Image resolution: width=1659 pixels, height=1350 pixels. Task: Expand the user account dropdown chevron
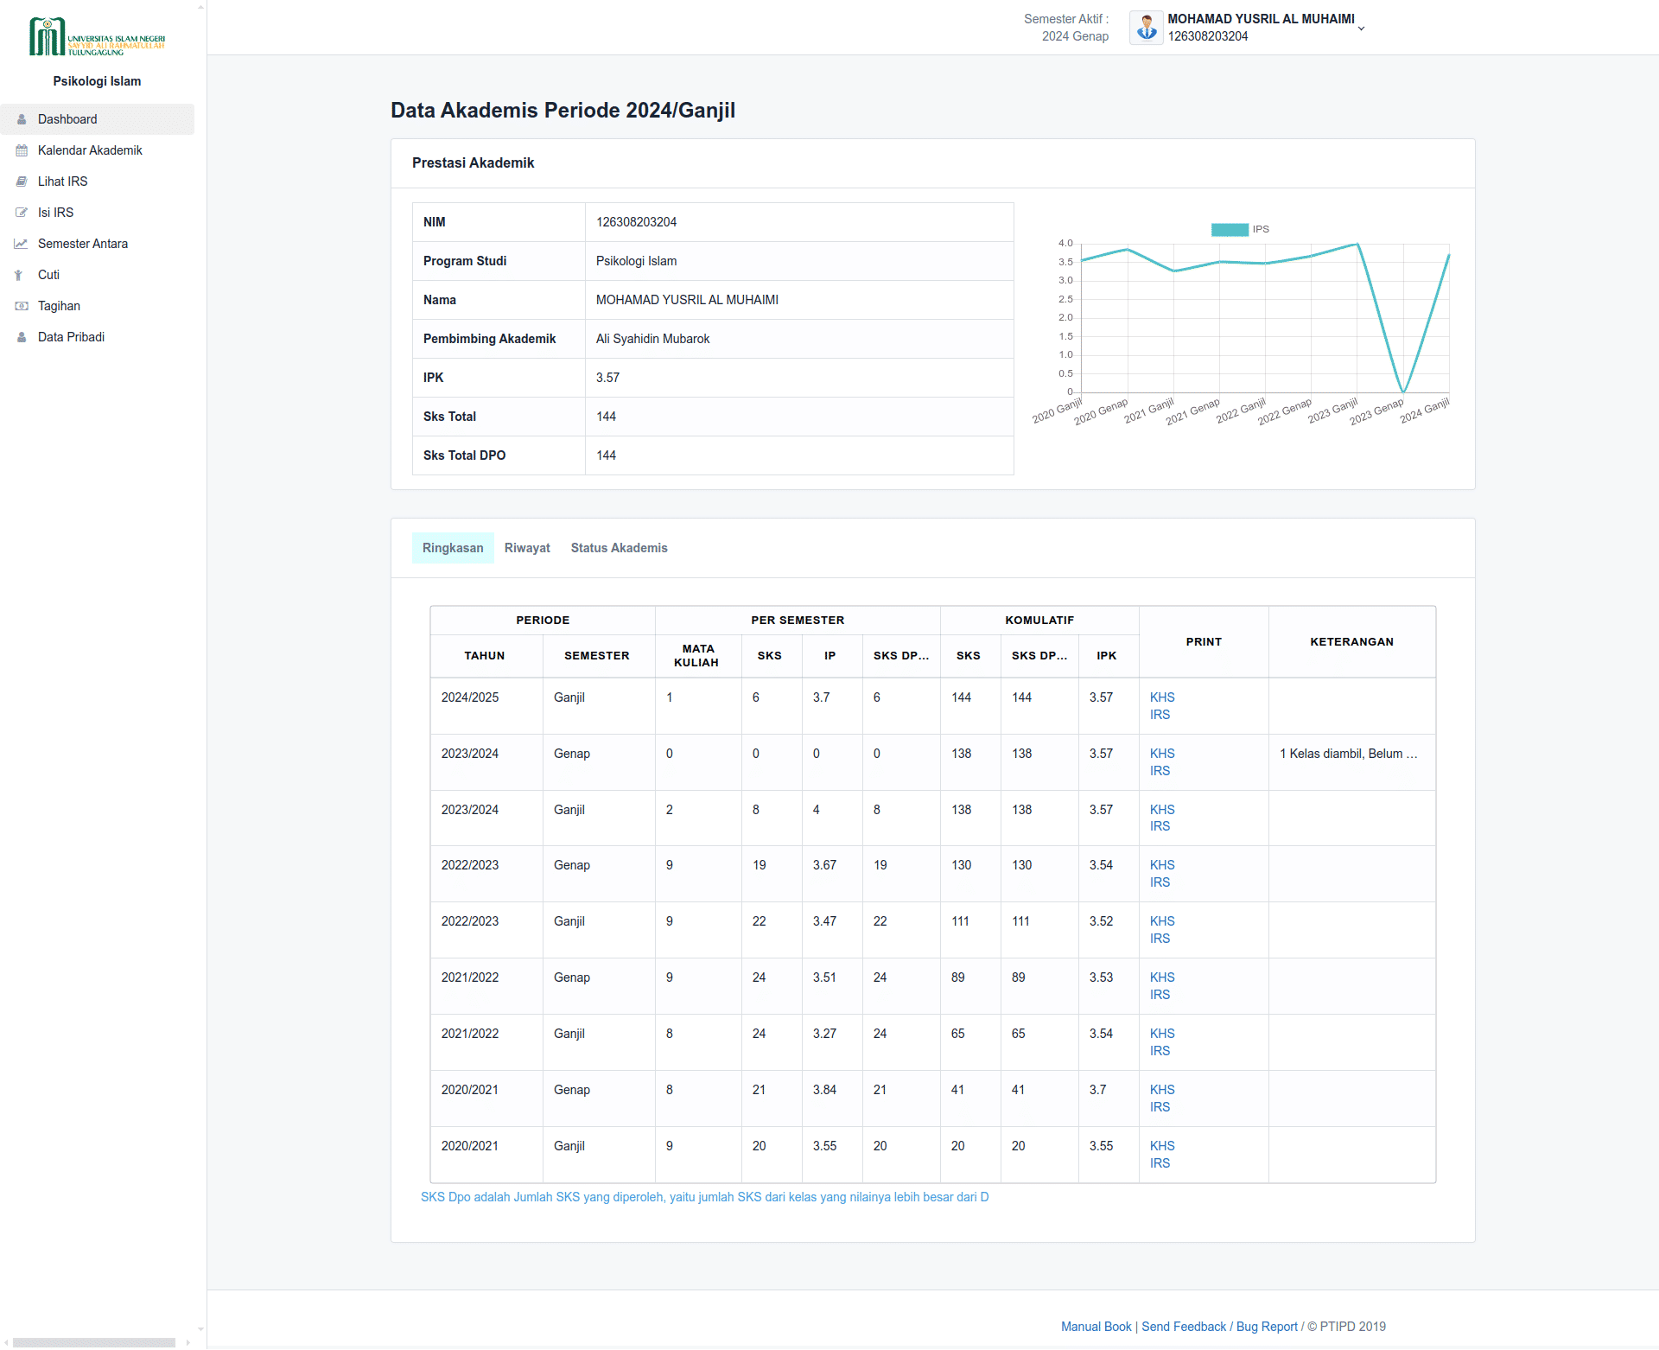click(x=1361, y=29)
